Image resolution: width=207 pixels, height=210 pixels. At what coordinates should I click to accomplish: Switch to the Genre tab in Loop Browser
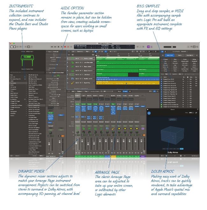180,55
